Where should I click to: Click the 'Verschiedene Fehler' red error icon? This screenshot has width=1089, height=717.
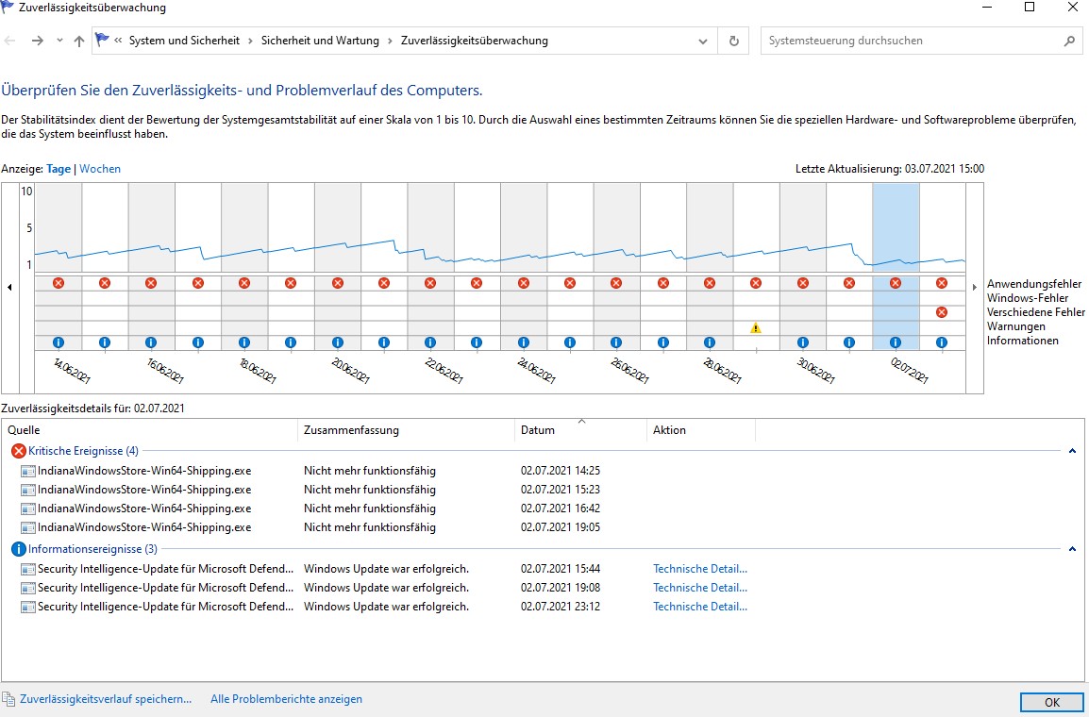[x=942, y=312]
